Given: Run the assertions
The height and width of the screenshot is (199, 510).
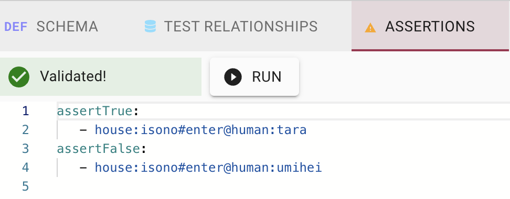Looking at the screenshot, I should pos(254,77).
